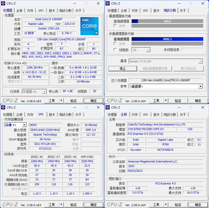The width and height of the screenshot is (209, 208).
Task: Open 显卡 tab in processor window
Action: click(52, 11)
